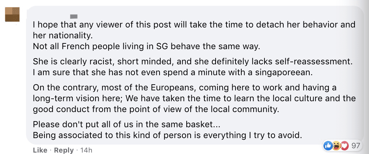The image size is (369, 154).
Task: Like this comment
Action: [x=40, y=150]
